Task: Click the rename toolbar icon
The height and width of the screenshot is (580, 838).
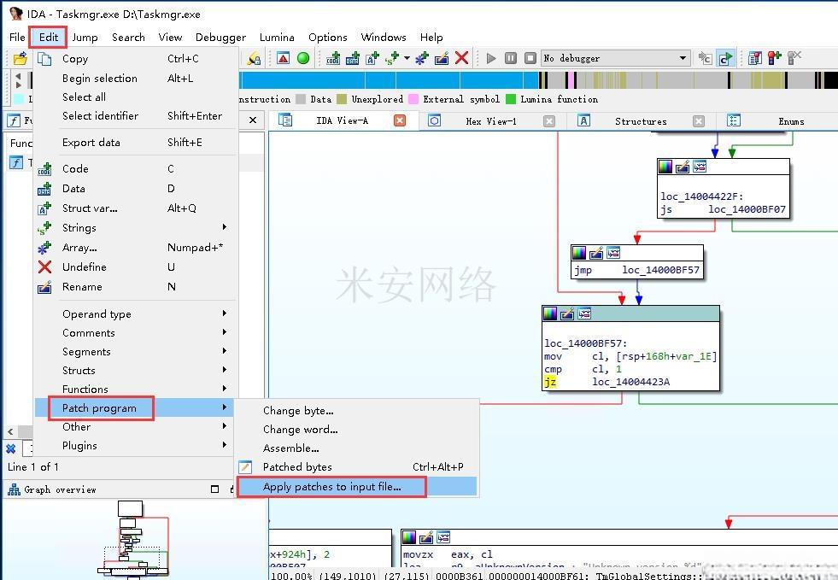Action: [x=442, y=58]
